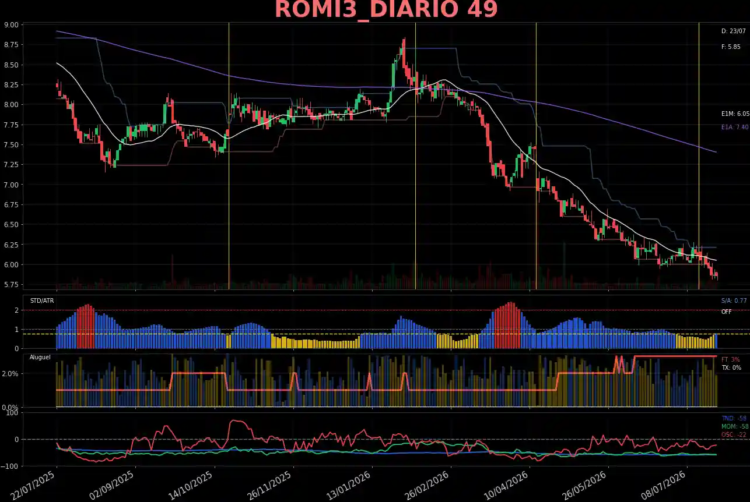
Task: Click the chart title ROMI3_DIARIO 49
Action: (x=386, y=10)
